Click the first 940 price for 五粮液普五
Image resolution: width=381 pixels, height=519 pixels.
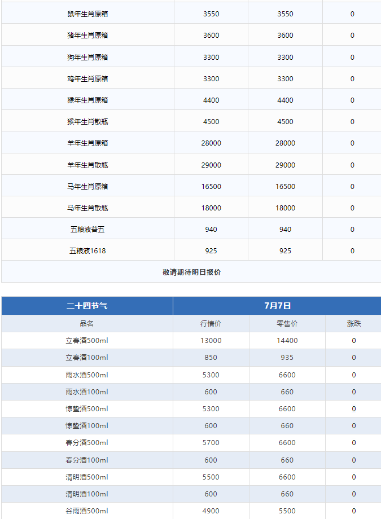click(x=211, y=230)
